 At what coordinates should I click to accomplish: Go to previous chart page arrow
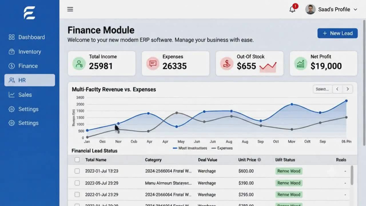pyautogui.click(x=337, y=89)
